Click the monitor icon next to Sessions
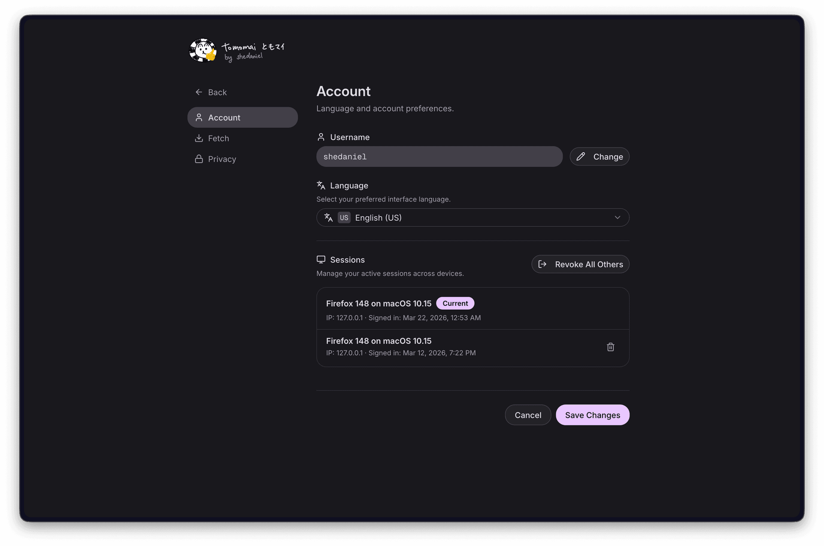This screenshot has height=546, width=824. pyautogui.click(x=321, y=259)
